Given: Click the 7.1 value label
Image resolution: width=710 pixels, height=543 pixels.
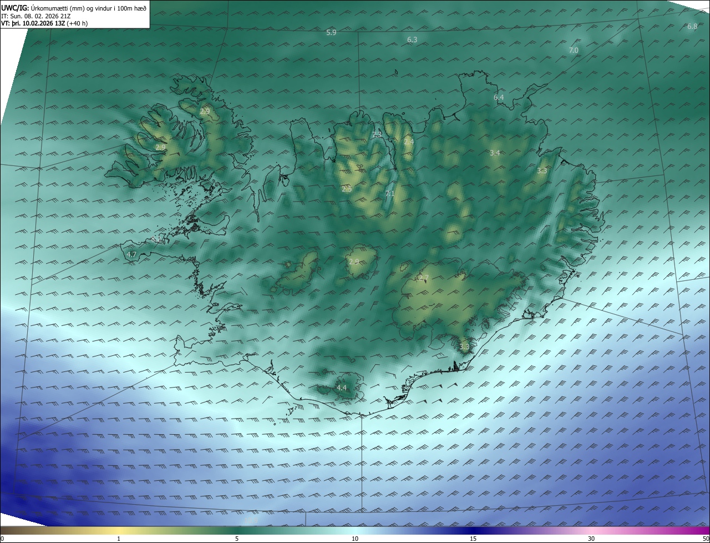Looking at the screenshot, I should (390, 194).
